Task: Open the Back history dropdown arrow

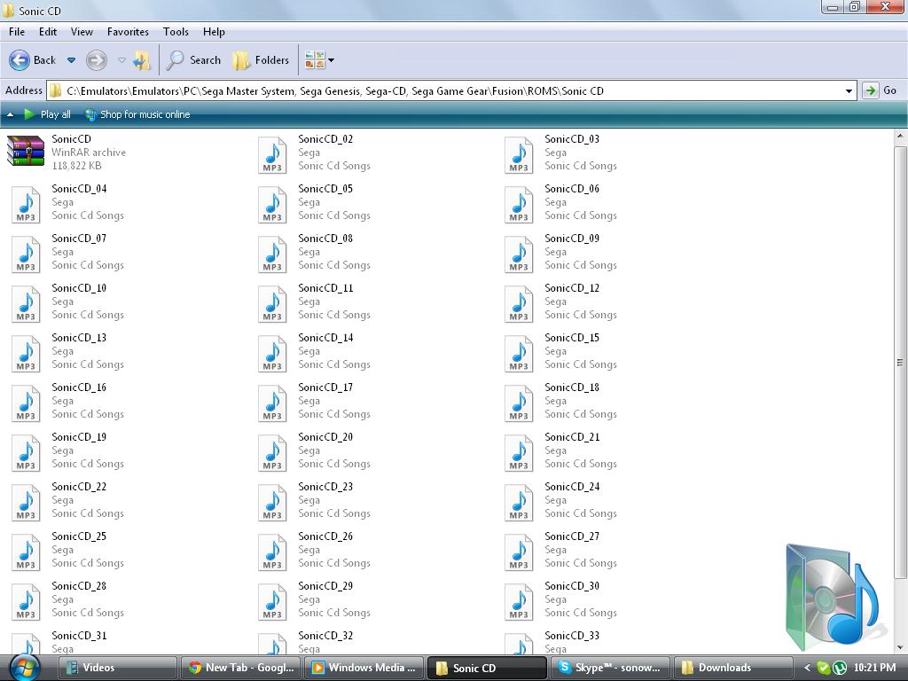Action: click(72, 60)
